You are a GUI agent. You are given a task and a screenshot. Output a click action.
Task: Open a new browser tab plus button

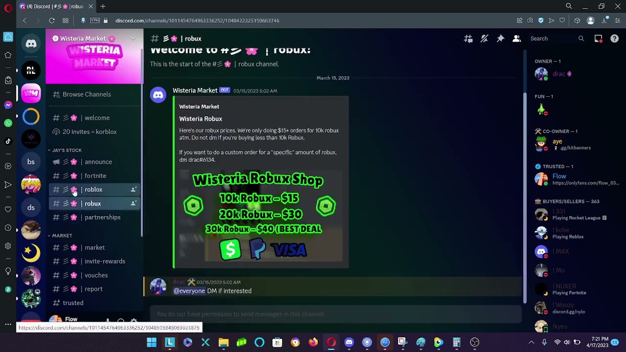click(103, 6)
